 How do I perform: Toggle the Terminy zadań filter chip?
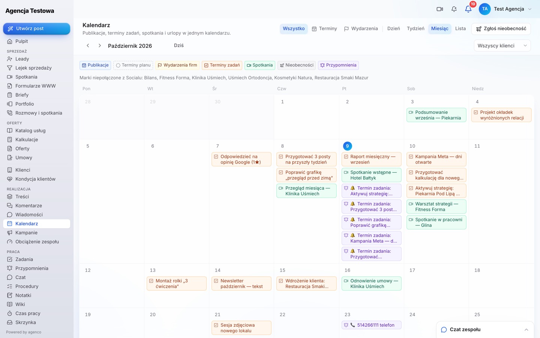pos(222,65)
